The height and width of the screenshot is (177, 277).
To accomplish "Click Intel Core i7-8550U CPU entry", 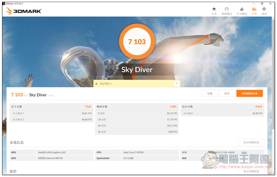I will (134, 152).
